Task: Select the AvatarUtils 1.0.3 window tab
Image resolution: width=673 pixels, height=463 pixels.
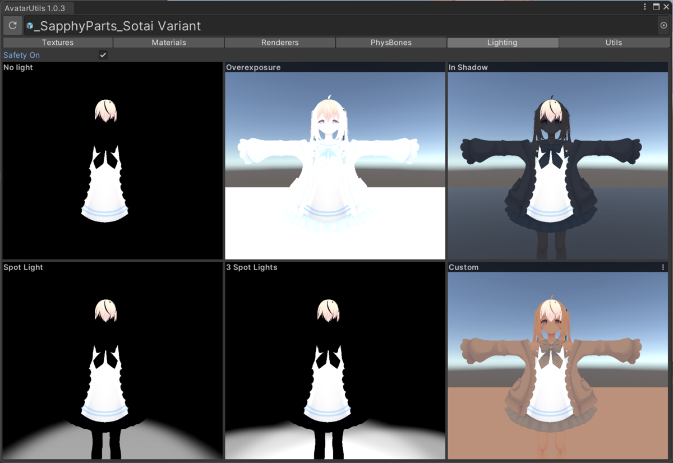Action: pos(37,7)
